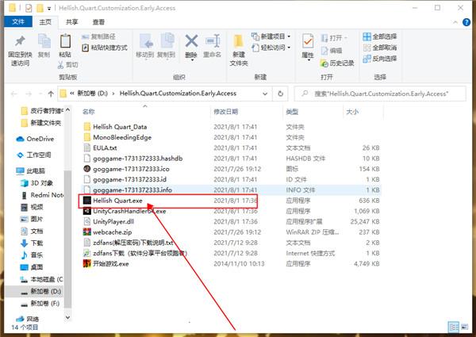The height and width of the screenshot is (337, 476).
Task: Click the Copy path icon
Action: click(x=86, y=36)
